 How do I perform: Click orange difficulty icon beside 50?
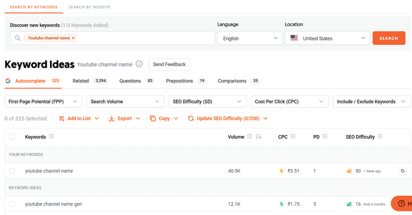click(x=349, y=171)
